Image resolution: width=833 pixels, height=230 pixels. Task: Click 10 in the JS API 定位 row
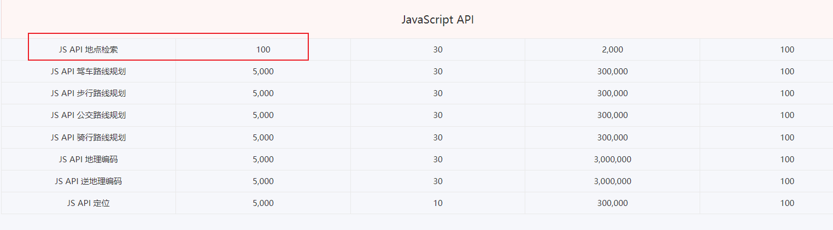(438, 203)
